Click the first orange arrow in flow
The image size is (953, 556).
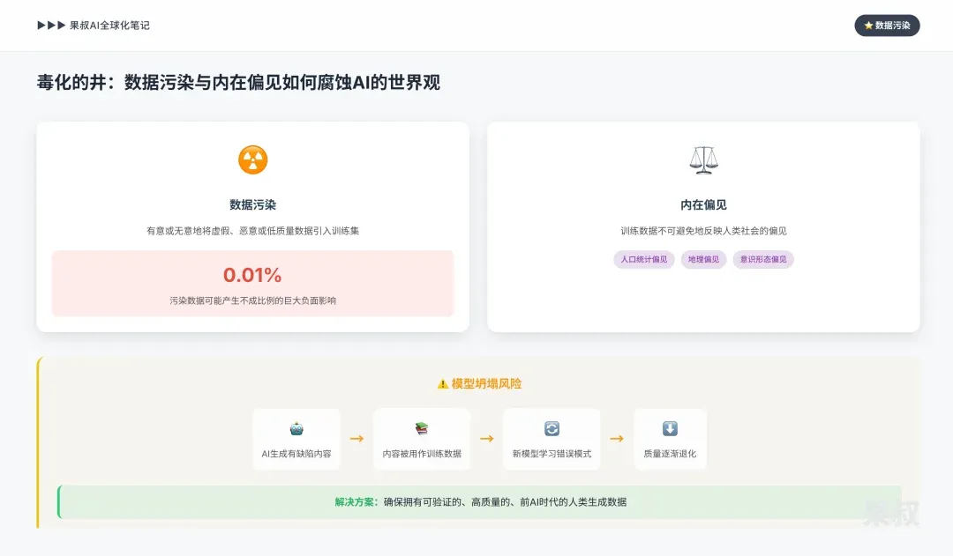tap(356, 438)
